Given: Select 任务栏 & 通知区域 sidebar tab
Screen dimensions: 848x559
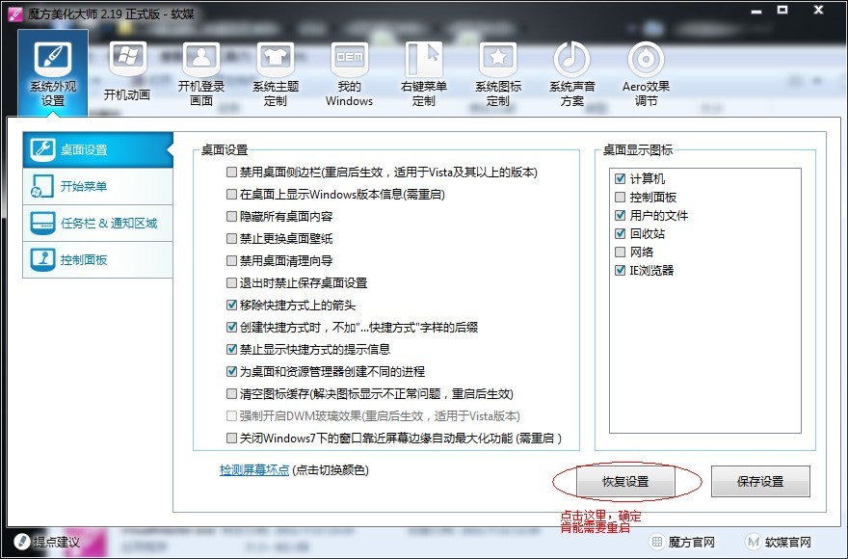Looking at the screenshot, I should tap(98, 223).
